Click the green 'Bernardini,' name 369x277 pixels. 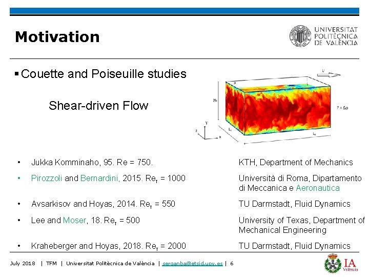(x=100, y=178)
